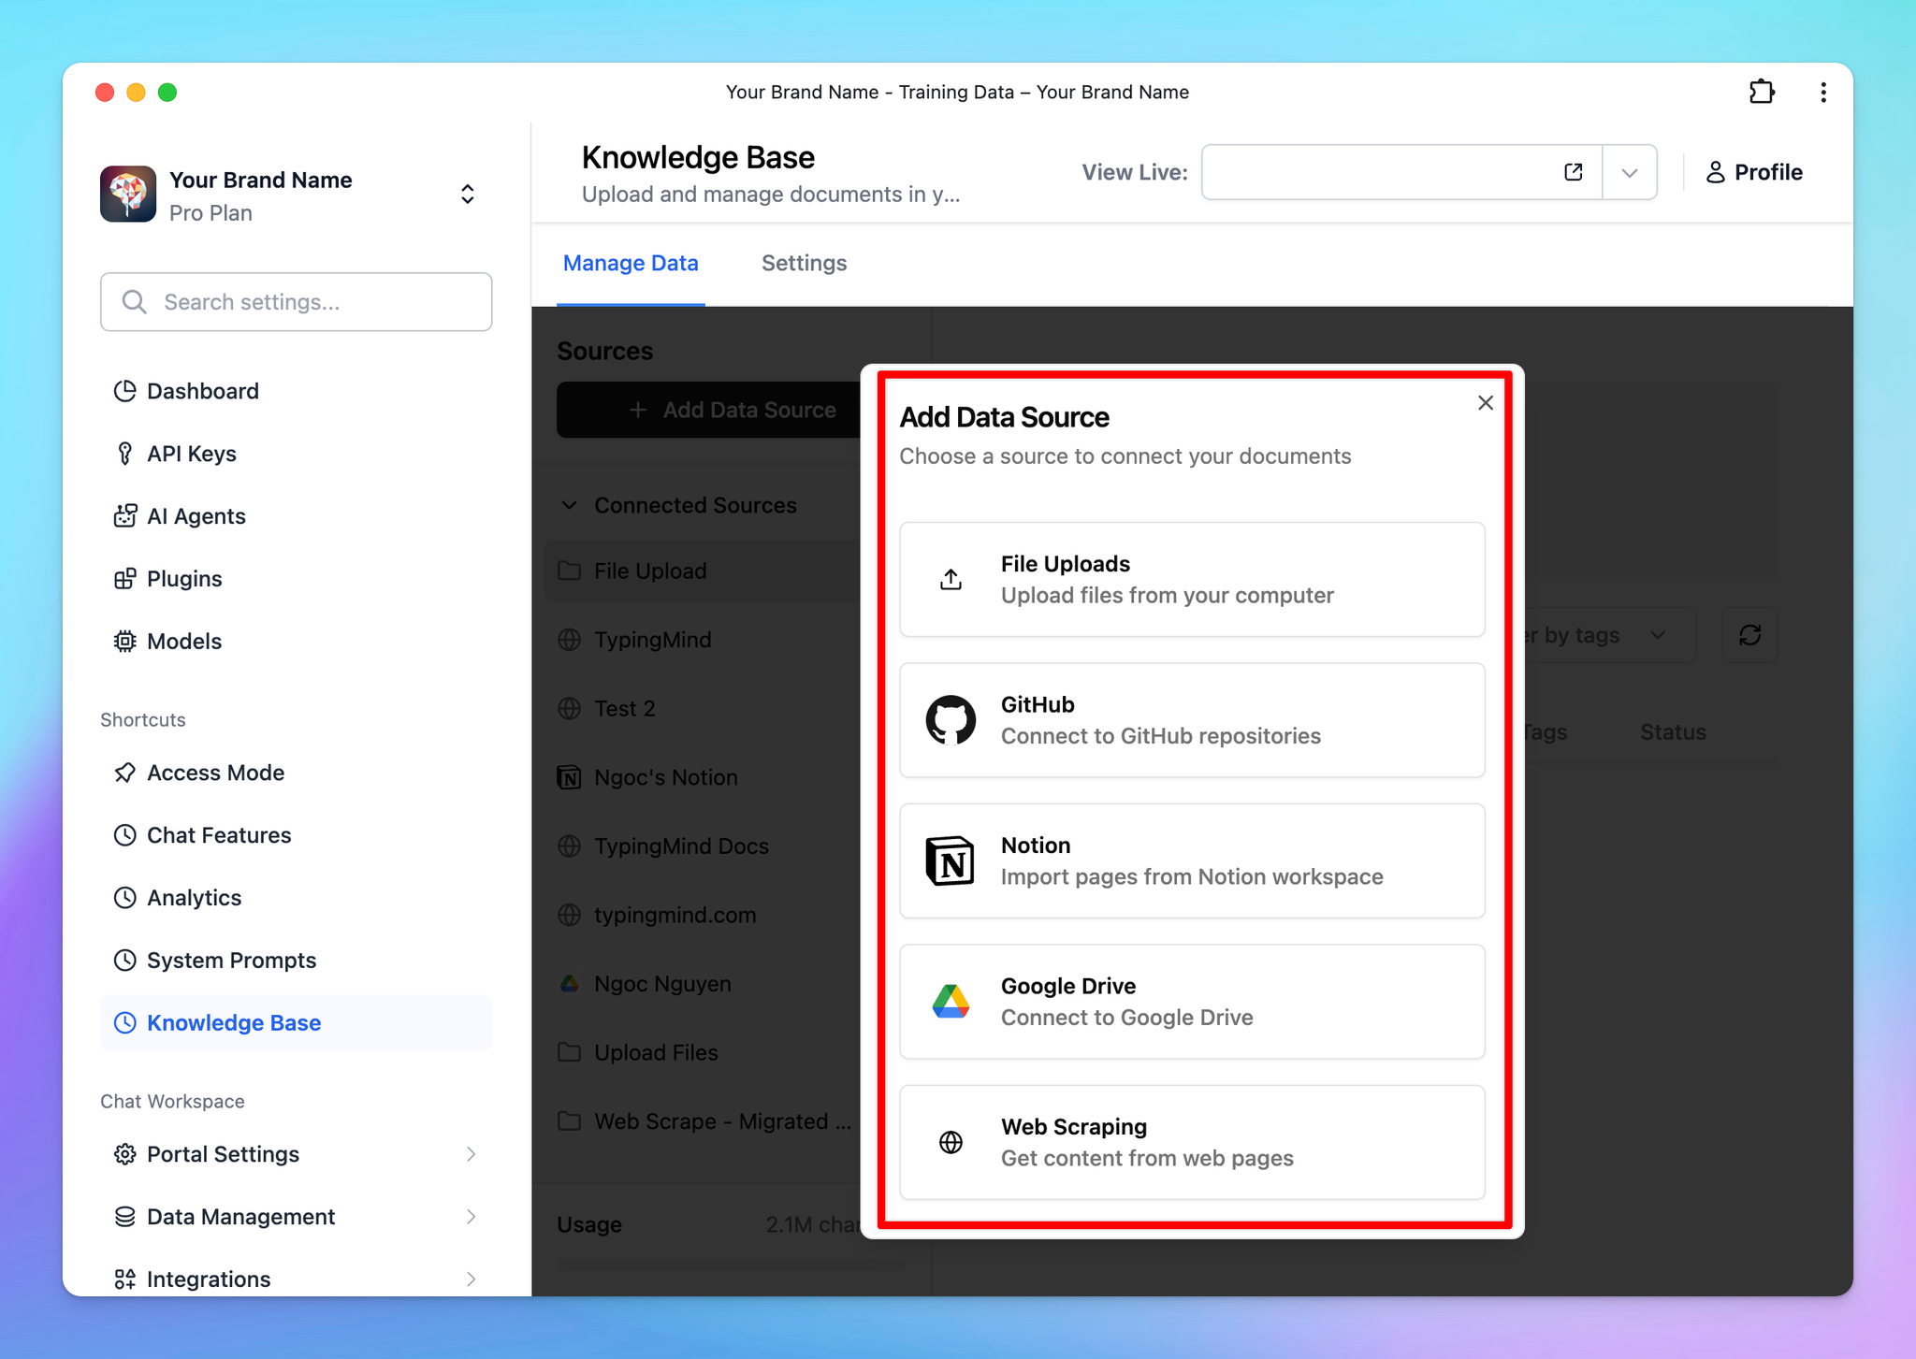Screen dimensions: 1916x1359
Task: Click the Search settings input field
Action: (294, 301)
